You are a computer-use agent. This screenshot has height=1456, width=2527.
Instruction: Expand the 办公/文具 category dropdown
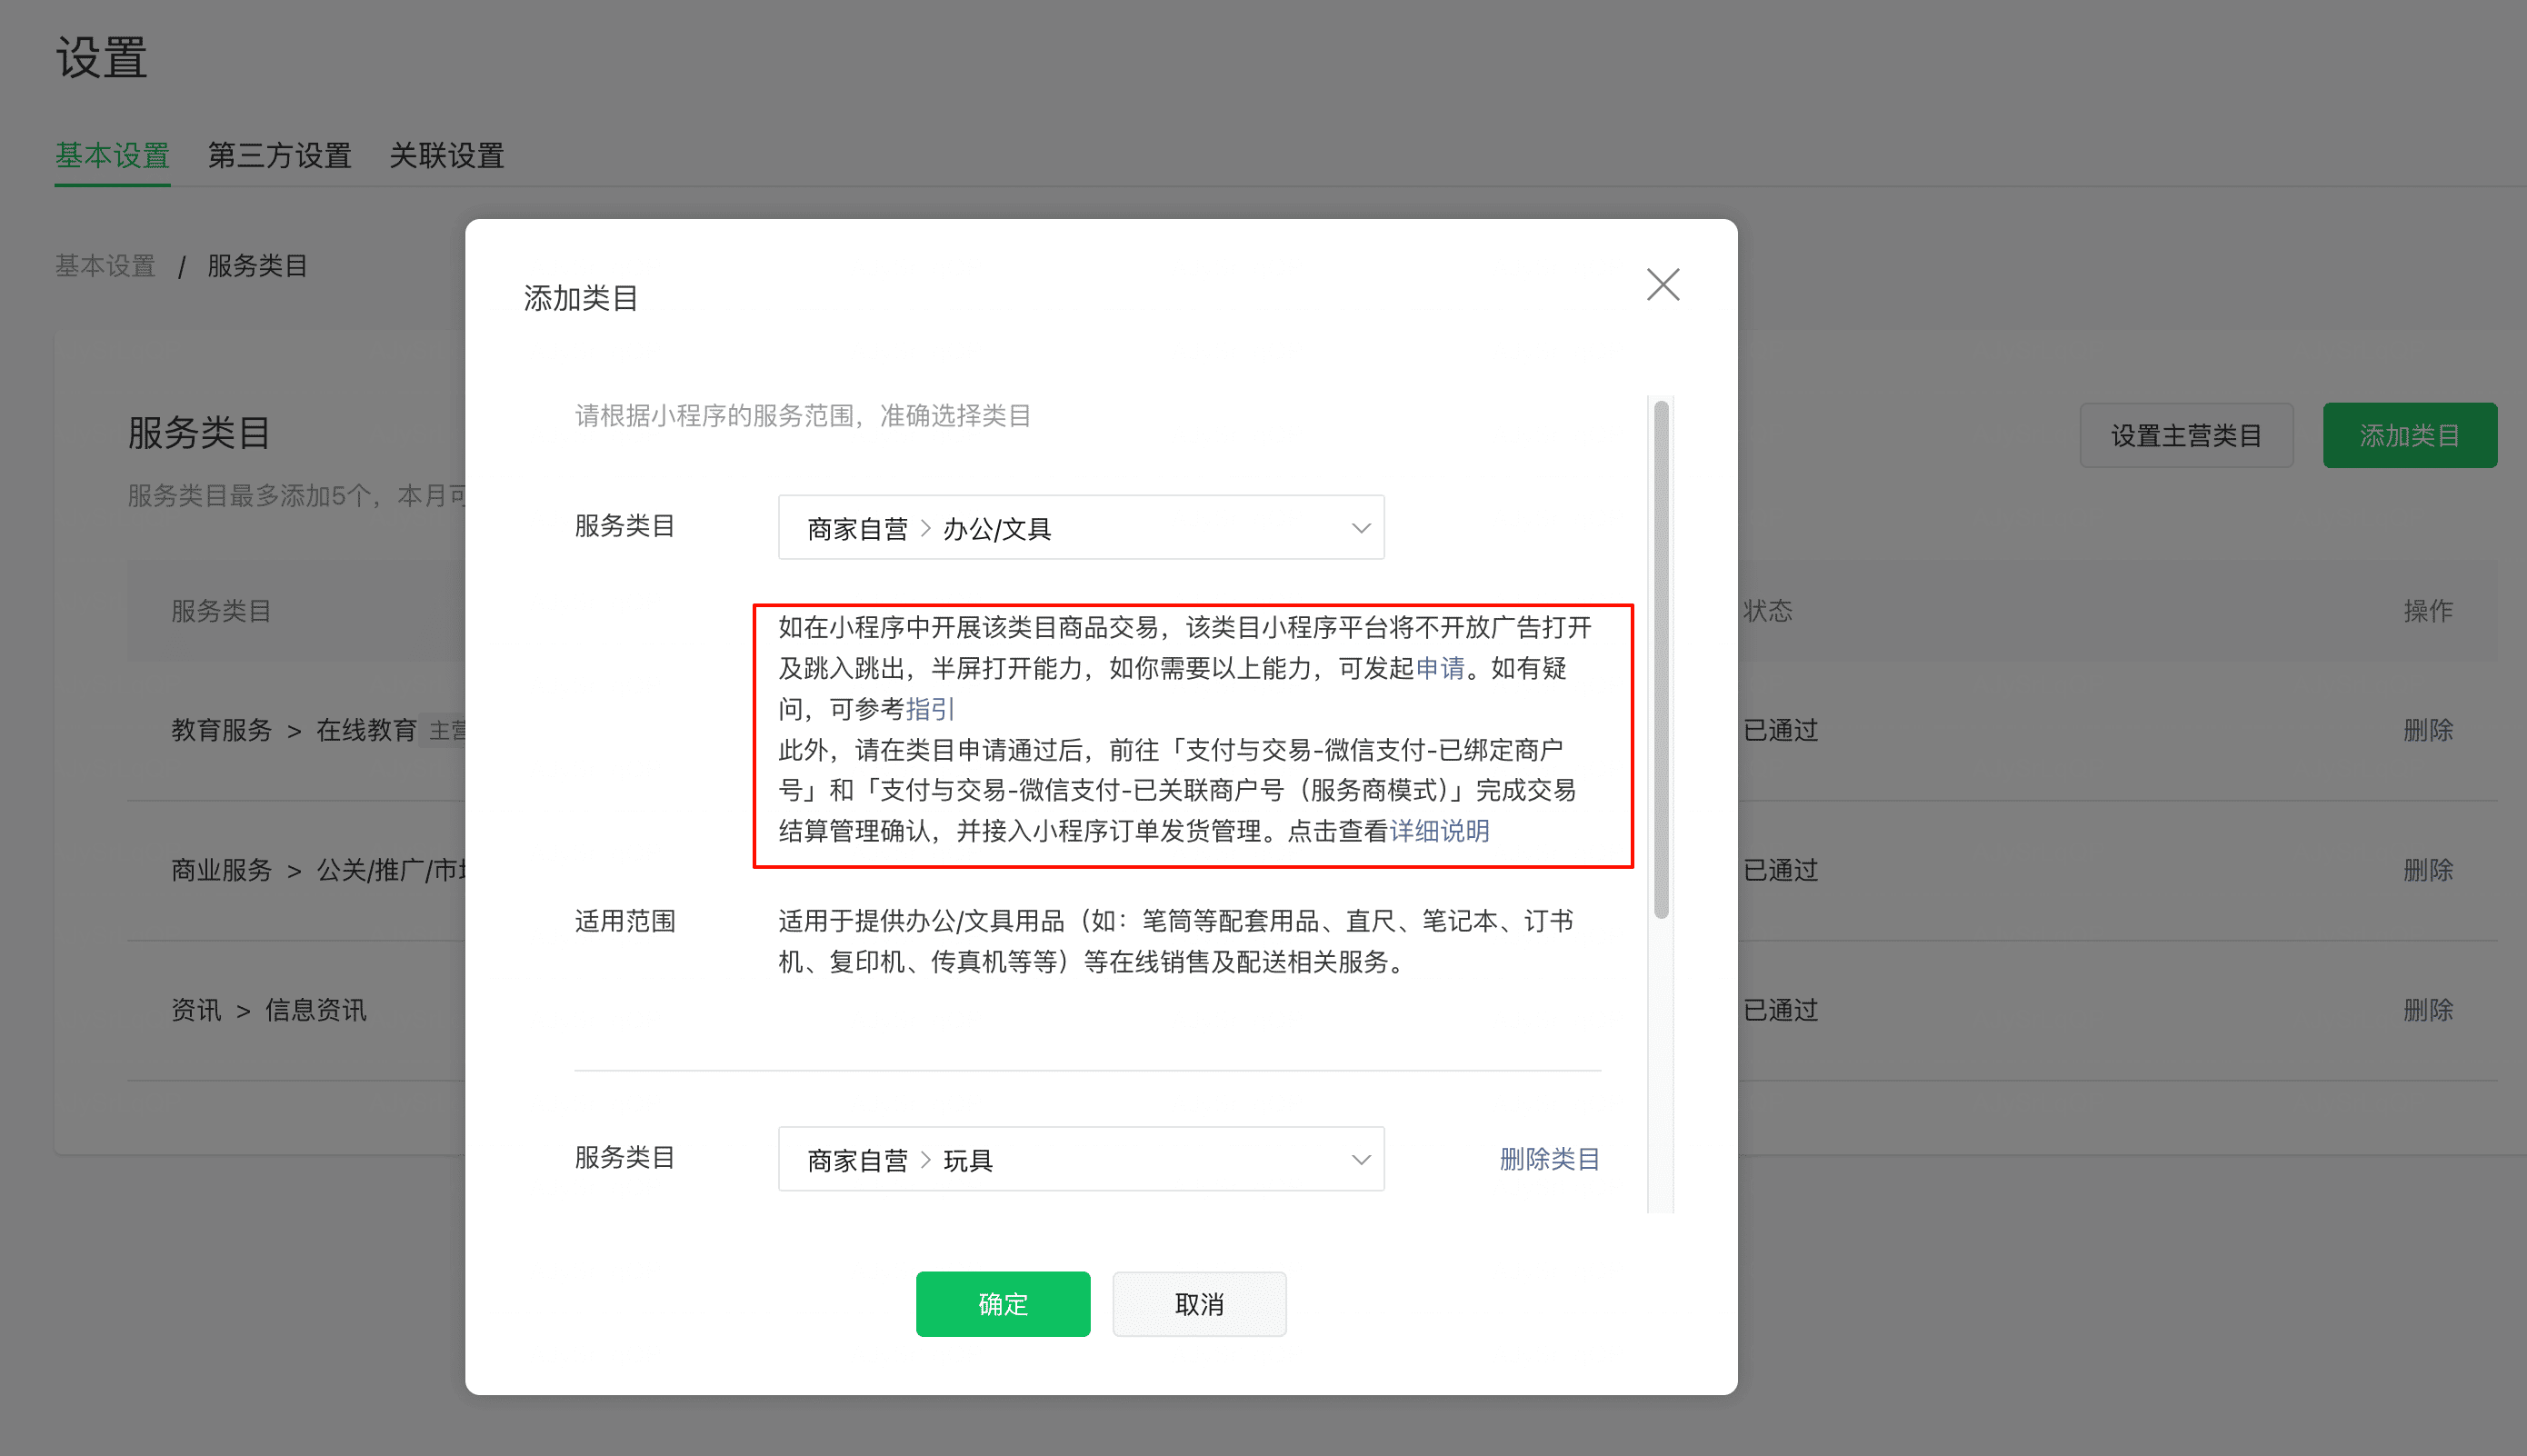1080,528
